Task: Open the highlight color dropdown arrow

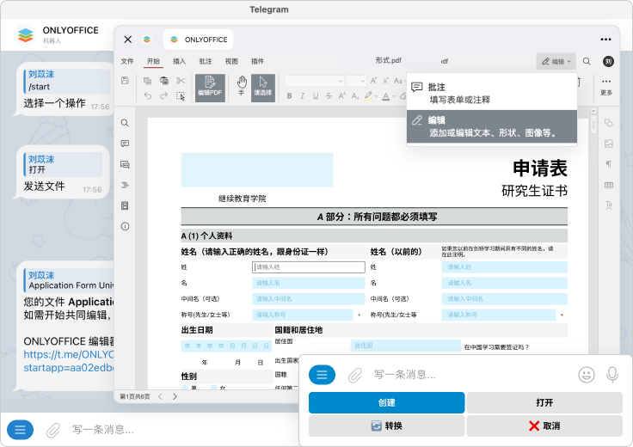Action: click(376, 96)
